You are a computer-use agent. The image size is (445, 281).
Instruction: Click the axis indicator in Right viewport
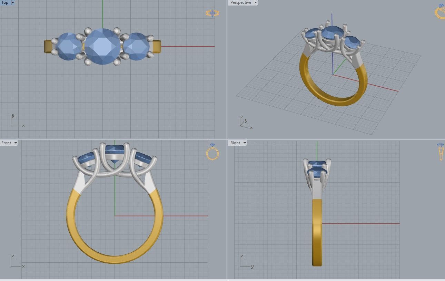(247, 261)
